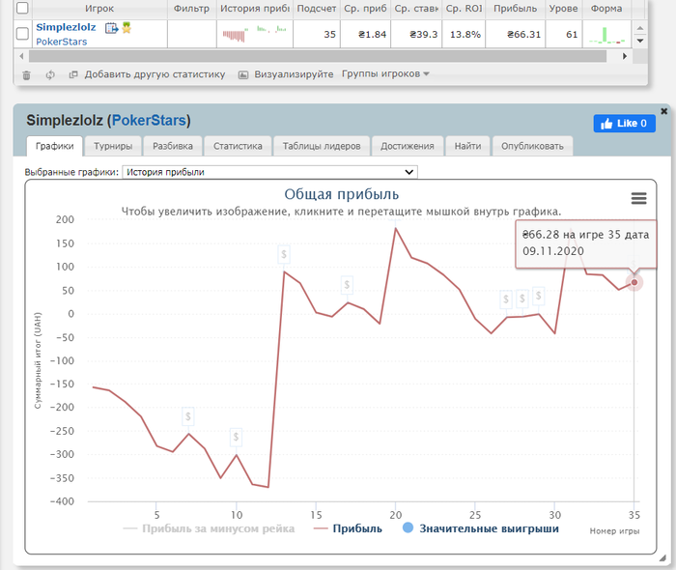Click the '13.8%' ROI cell

point(464,34)
